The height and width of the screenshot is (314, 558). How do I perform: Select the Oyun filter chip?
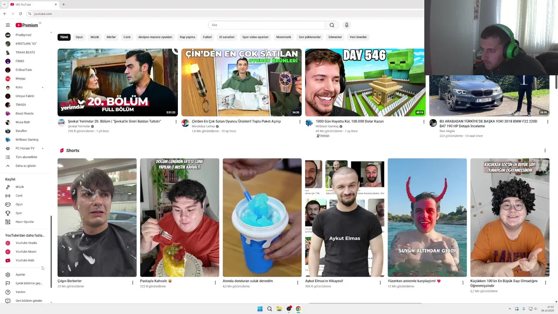[x=79, y=37]
